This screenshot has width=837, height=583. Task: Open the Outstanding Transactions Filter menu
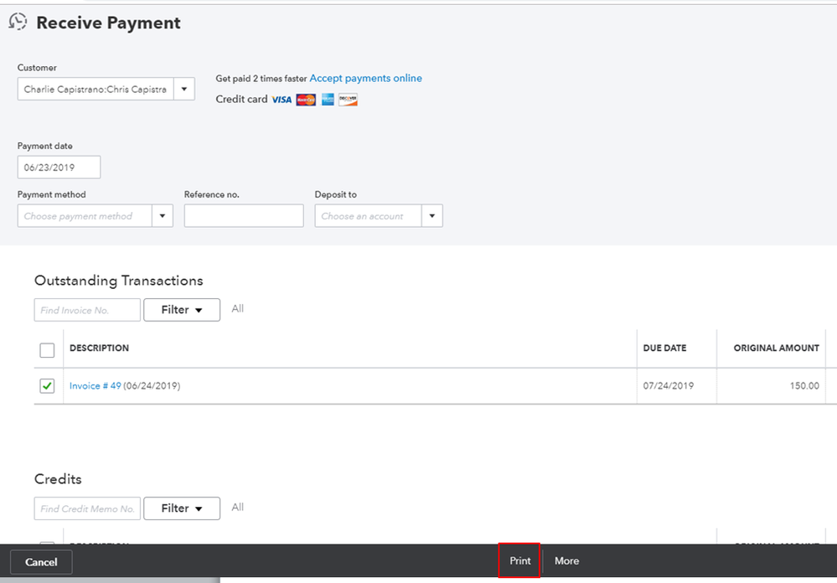tap(182, 310)
